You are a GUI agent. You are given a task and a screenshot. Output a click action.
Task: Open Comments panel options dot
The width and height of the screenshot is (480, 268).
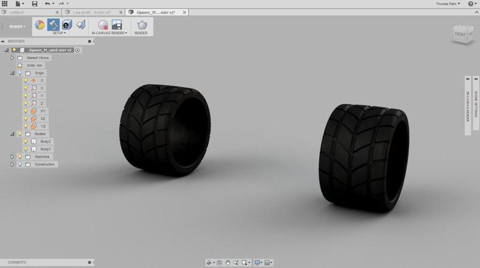[89, 262]
